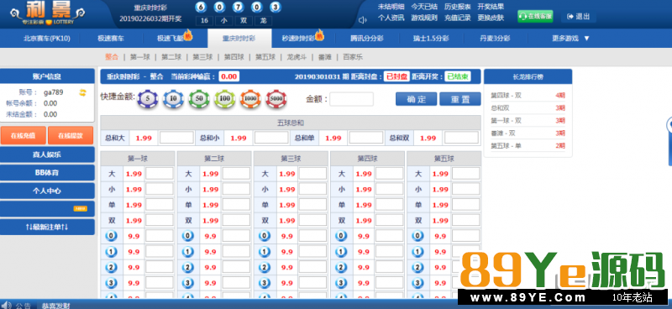This screenshot has height=309, width=672.
Task: Open the 开奖结果 link in header
Action: pos(491,7)
